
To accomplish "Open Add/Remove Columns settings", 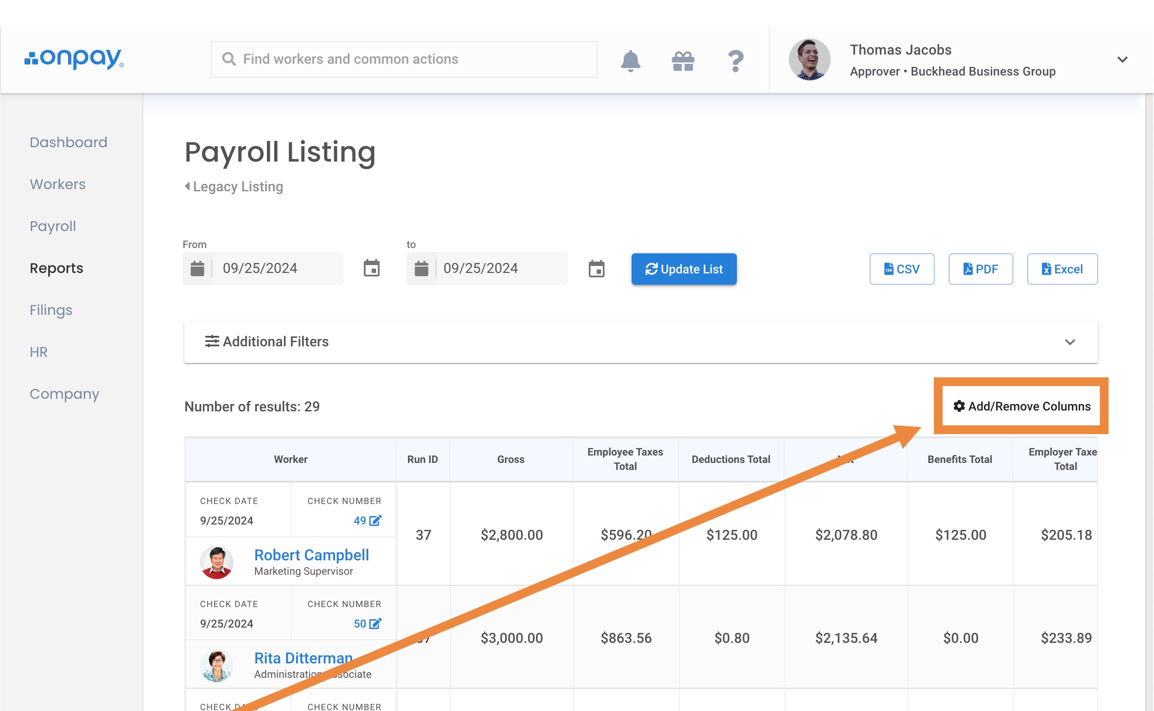I will click(1021, 406).
